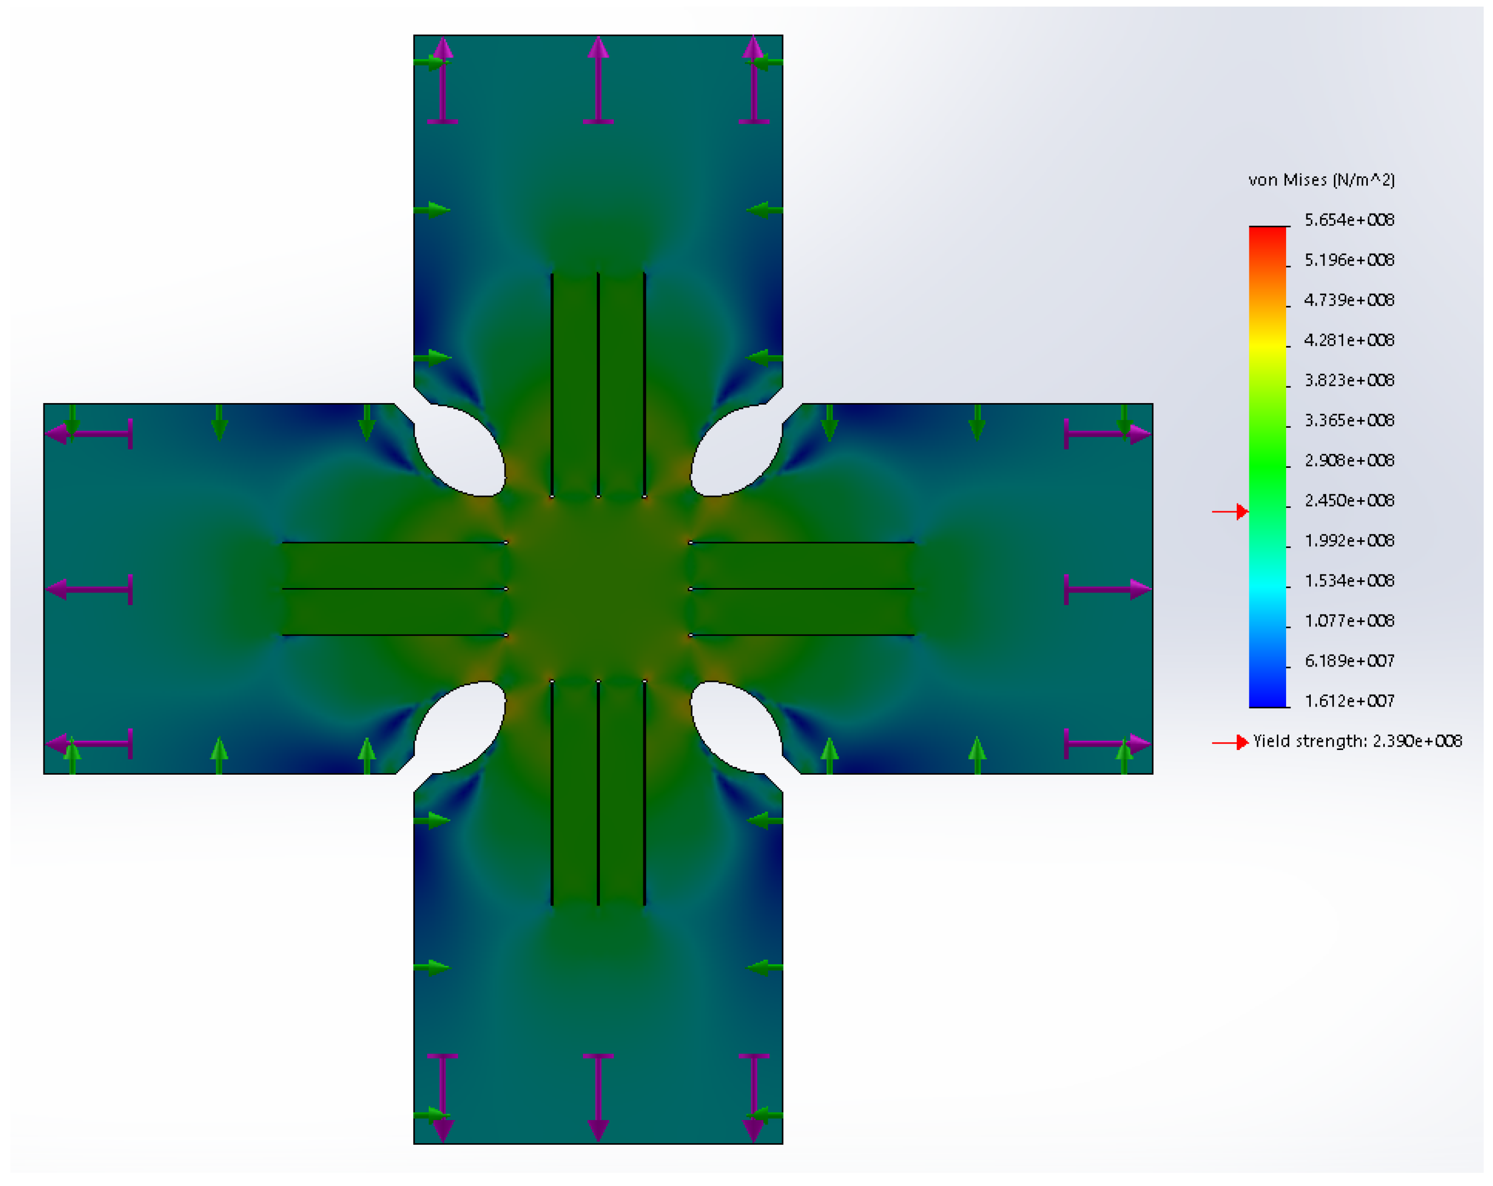Click the red region at the color bar top
The image size is (1493, 1186).
click(1267, 236)
